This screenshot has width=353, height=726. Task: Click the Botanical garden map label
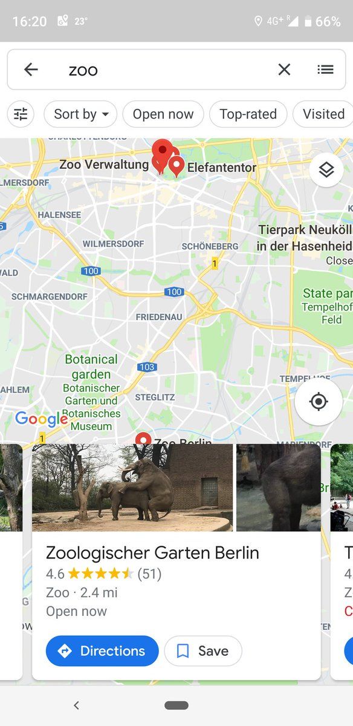pyautogui.click(x=91, y=367)
